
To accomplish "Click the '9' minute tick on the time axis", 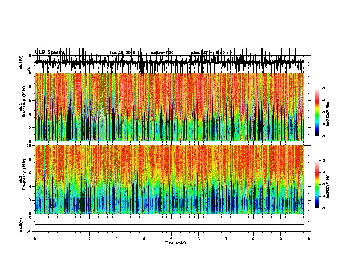I will coord(280,239).
